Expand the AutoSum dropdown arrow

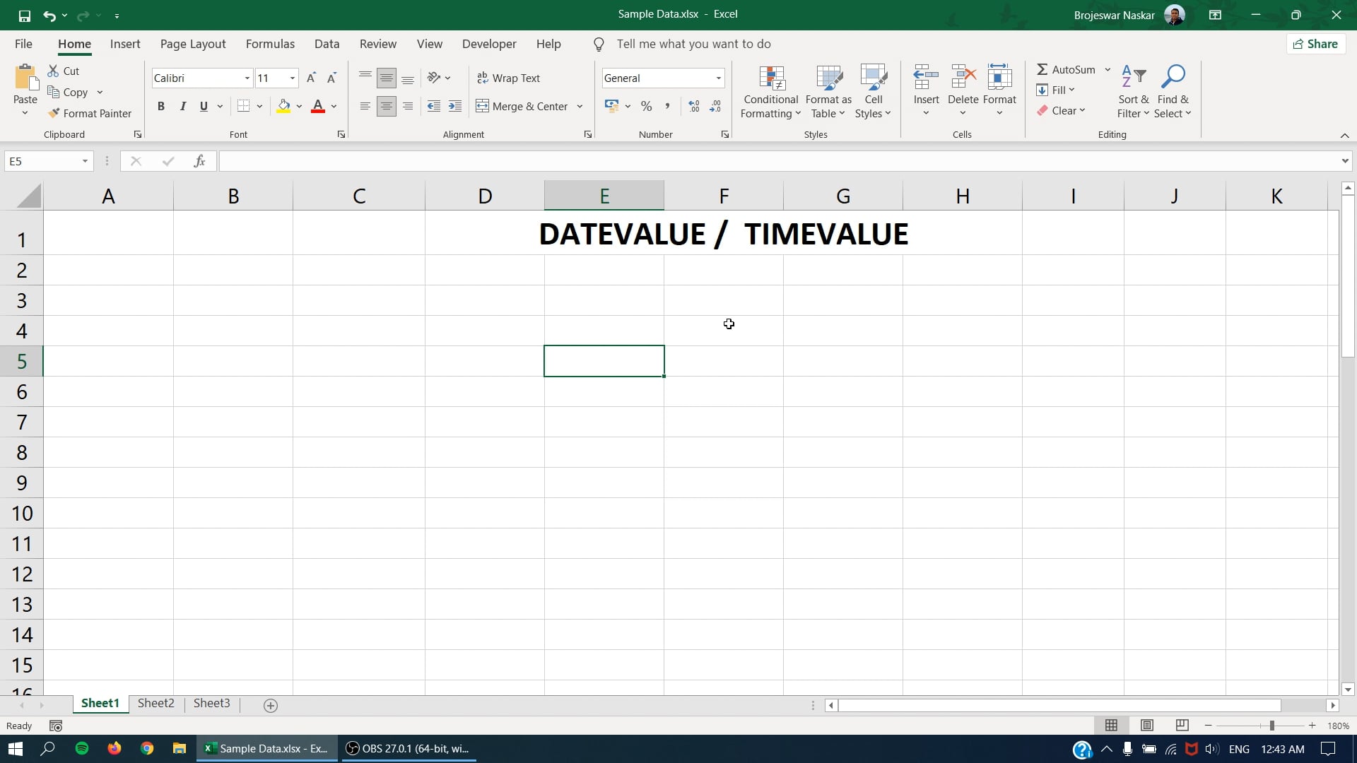coord(1108,69)
